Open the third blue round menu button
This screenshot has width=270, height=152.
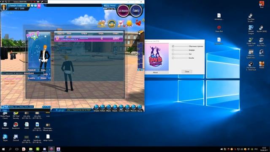pos(109,107)
